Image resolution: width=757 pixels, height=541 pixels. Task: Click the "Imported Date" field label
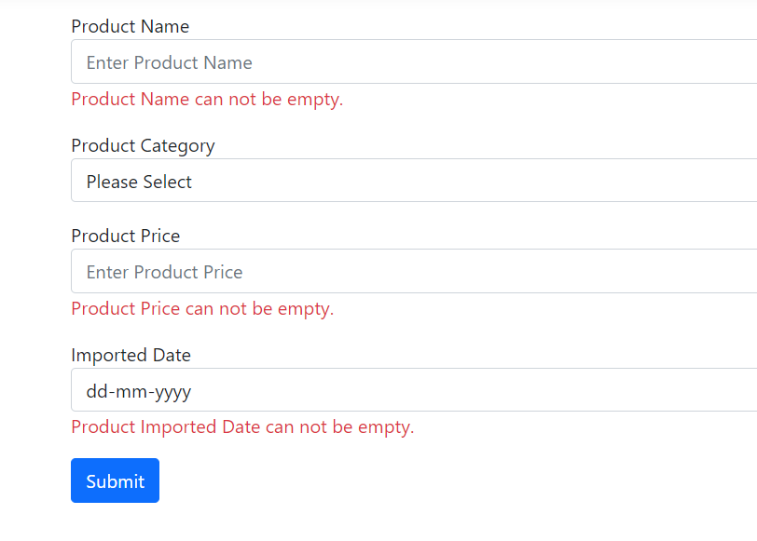[x=131, y=355]
